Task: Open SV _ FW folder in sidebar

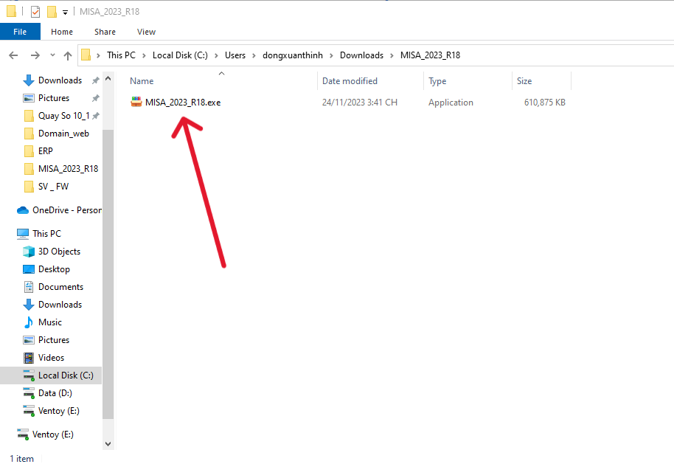Action: 53,186
